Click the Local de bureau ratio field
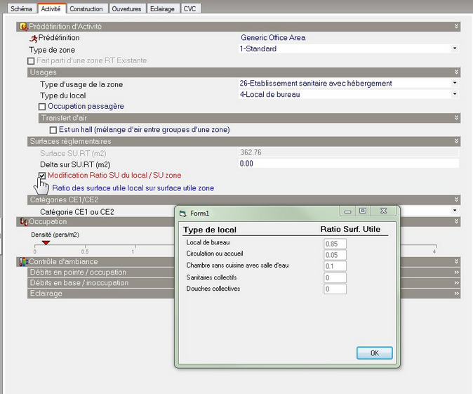This screenshot has width=473, height=394. coord(335,244)
